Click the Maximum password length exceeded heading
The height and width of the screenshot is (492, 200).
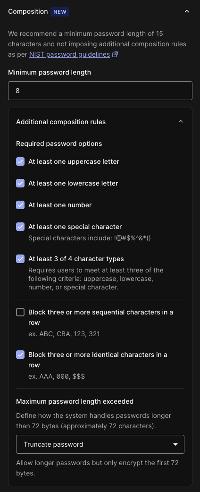pos(75,401)
